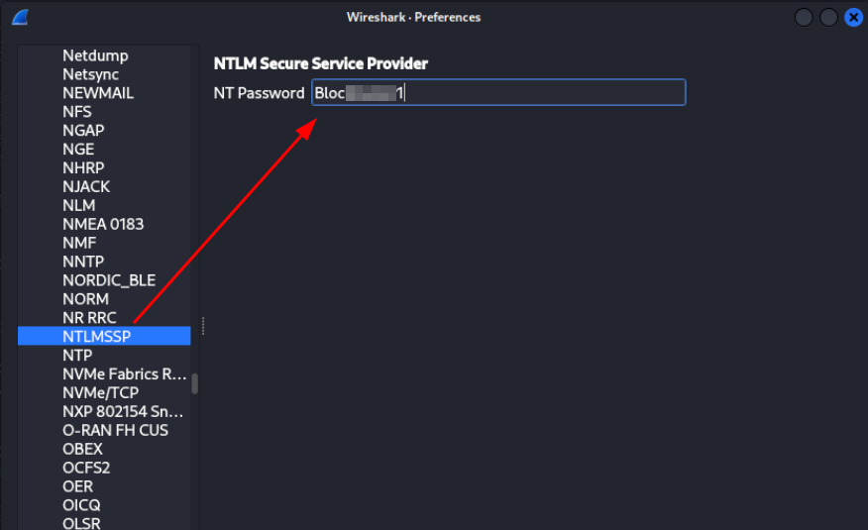Minimize the Preferences window
This screenshot has width=868, height=530.
pos(804,18)
